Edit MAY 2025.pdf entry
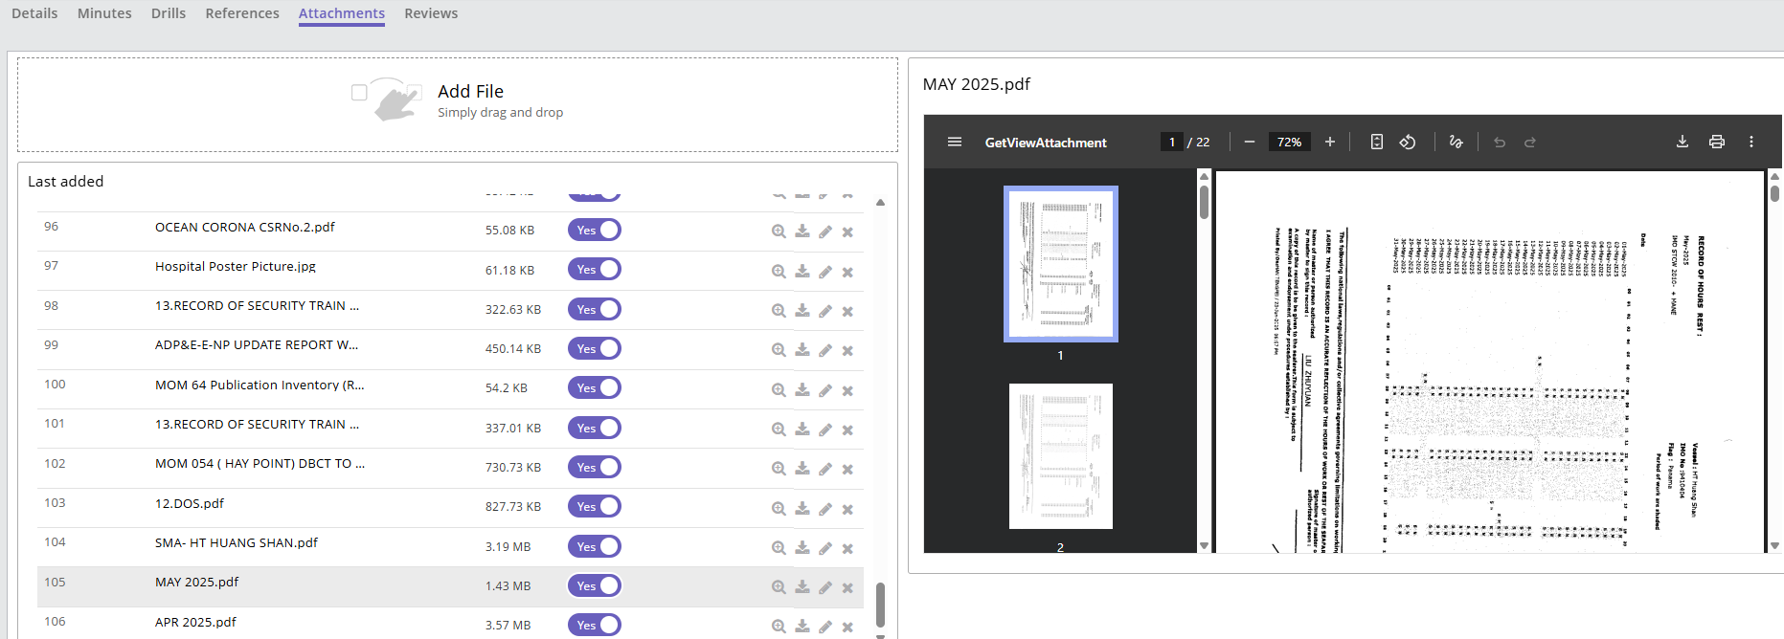The height and width of the screenshot is (639, 1784). [825, 587]
